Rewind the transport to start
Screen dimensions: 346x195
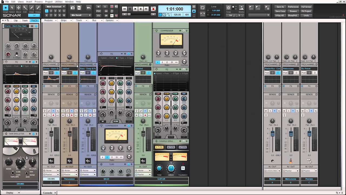[x=124, y=9]
